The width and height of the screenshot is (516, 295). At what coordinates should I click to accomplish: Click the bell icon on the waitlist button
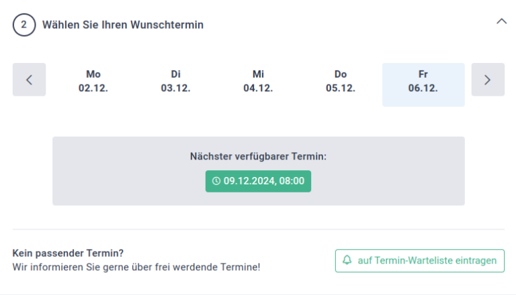click(x=347, y=260)
